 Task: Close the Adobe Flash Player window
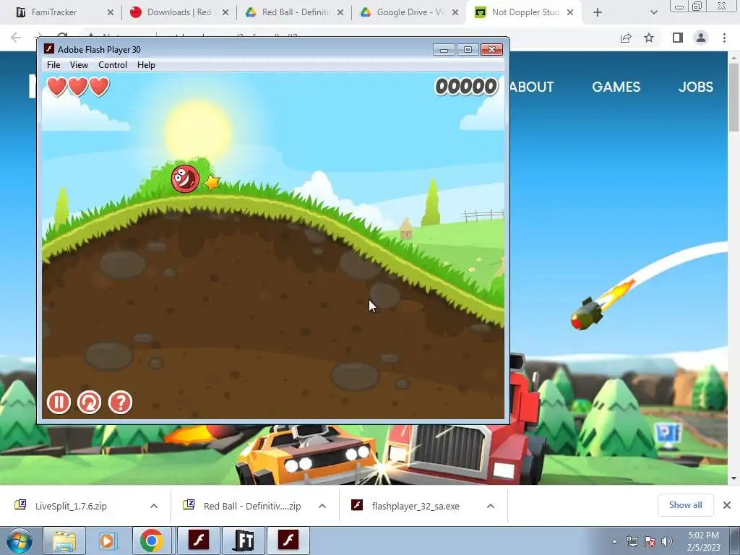coord(491,50)
